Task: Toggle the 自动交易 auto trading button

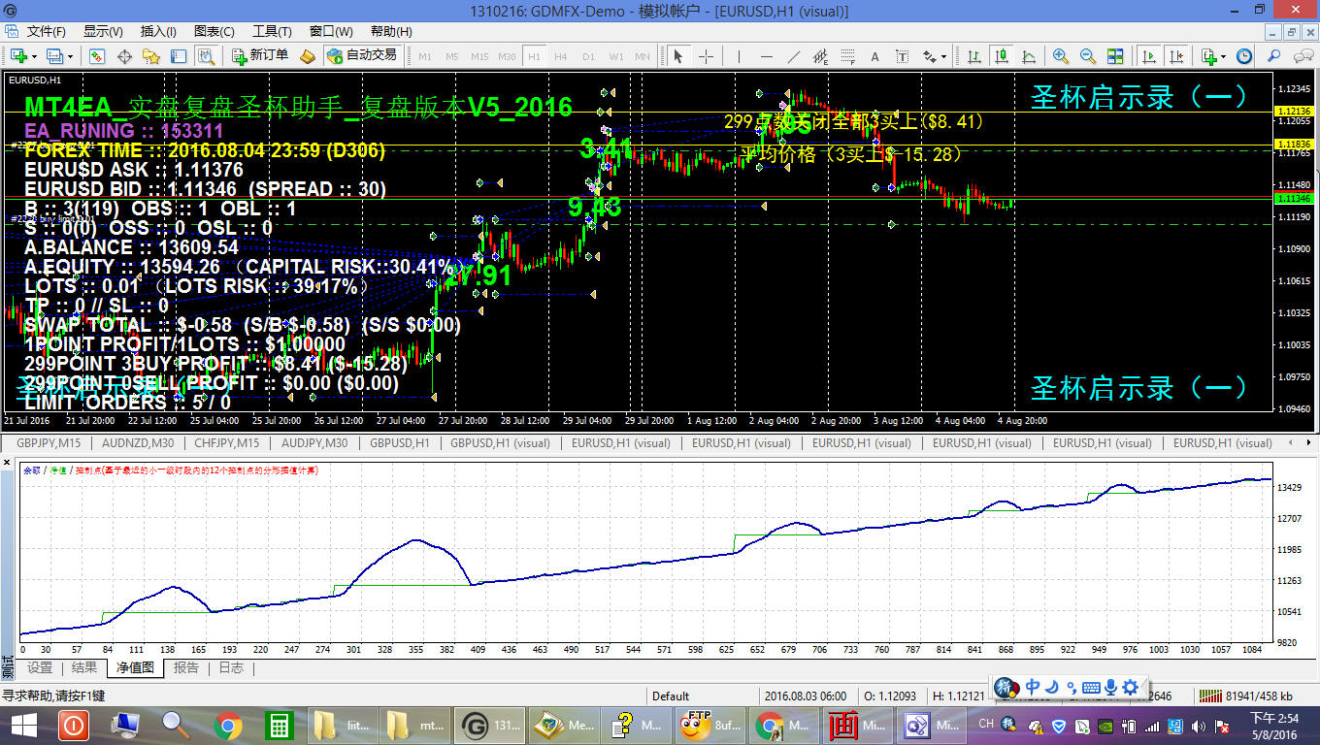Action: [362, 56]
